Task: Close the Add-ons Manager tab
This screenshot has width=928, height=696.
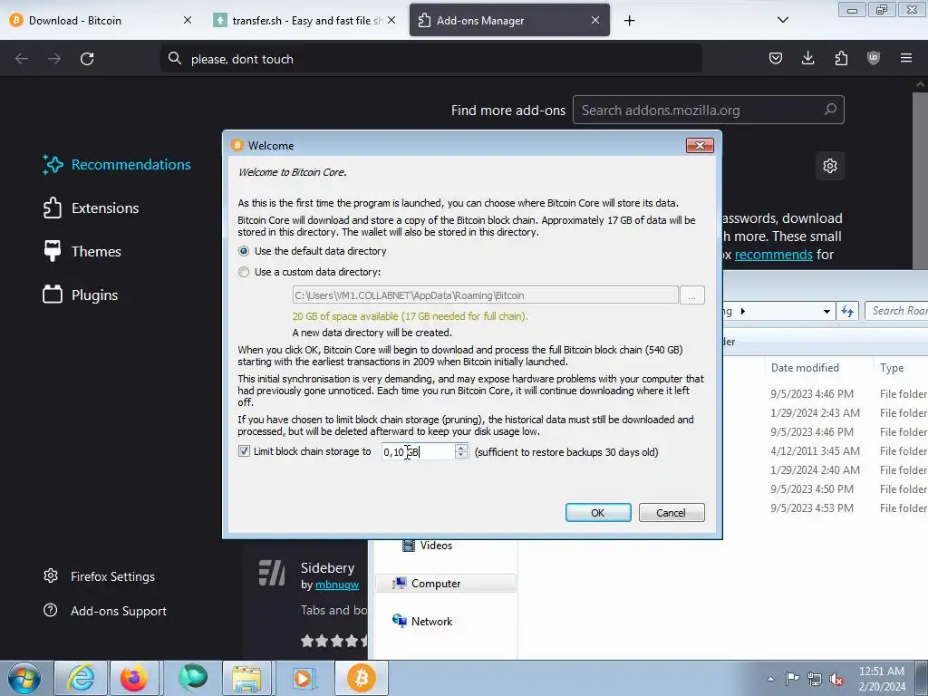Action: pyautogui.click(x=595, y=20)
